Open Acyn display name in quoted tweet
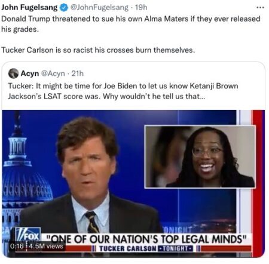The image size is (269, 264). tap(30, 73)
